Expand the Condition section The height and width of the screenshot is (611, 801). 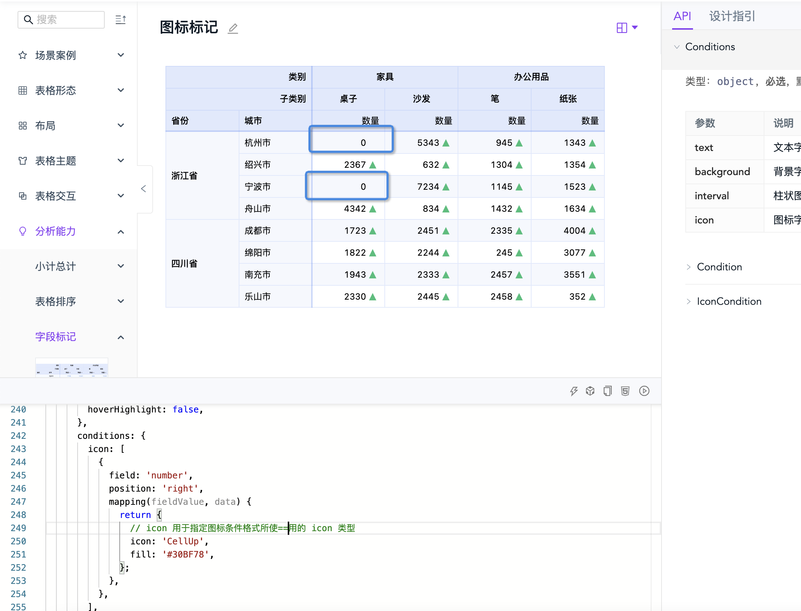click(689, 267)
